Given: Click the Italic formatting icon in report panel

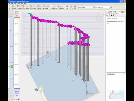Looking at the screenshot, I should click(x=112, y=15).
